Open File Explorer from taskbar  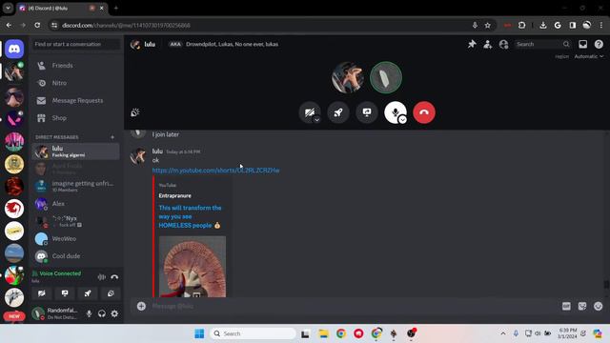click(323, 333)
